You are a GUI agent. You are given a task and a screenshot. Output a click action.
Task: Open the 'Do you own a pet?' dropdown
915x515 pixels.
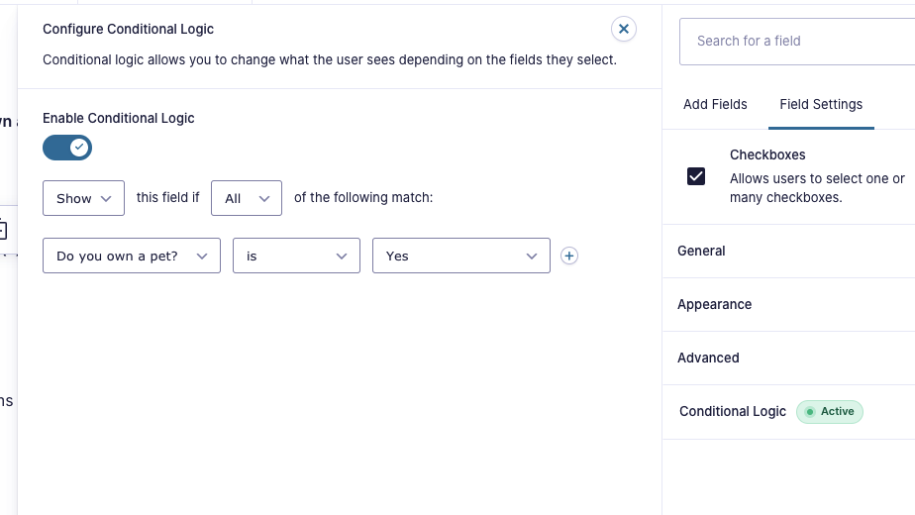[132, 256]
